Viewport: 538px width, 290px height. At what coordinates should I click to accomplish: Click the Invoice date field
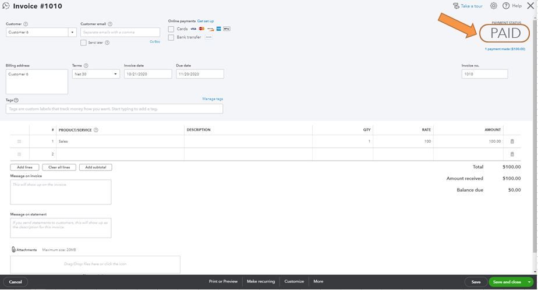[148, 74]
